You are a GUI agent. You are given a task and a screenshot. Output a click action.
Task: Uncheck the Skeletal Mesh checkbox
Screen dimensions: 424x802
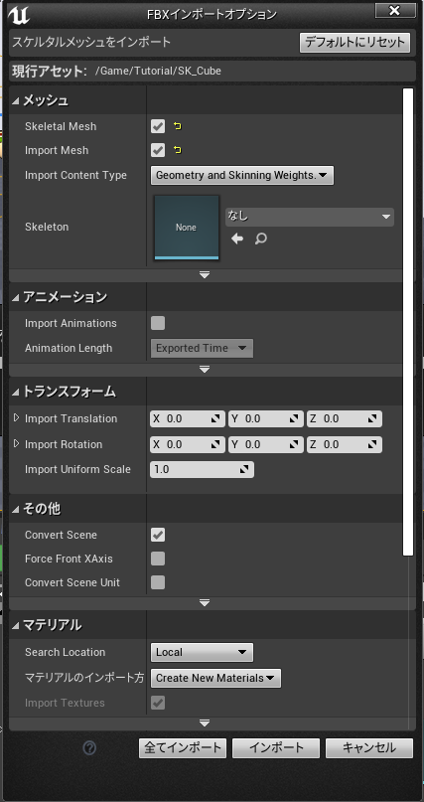158,126
